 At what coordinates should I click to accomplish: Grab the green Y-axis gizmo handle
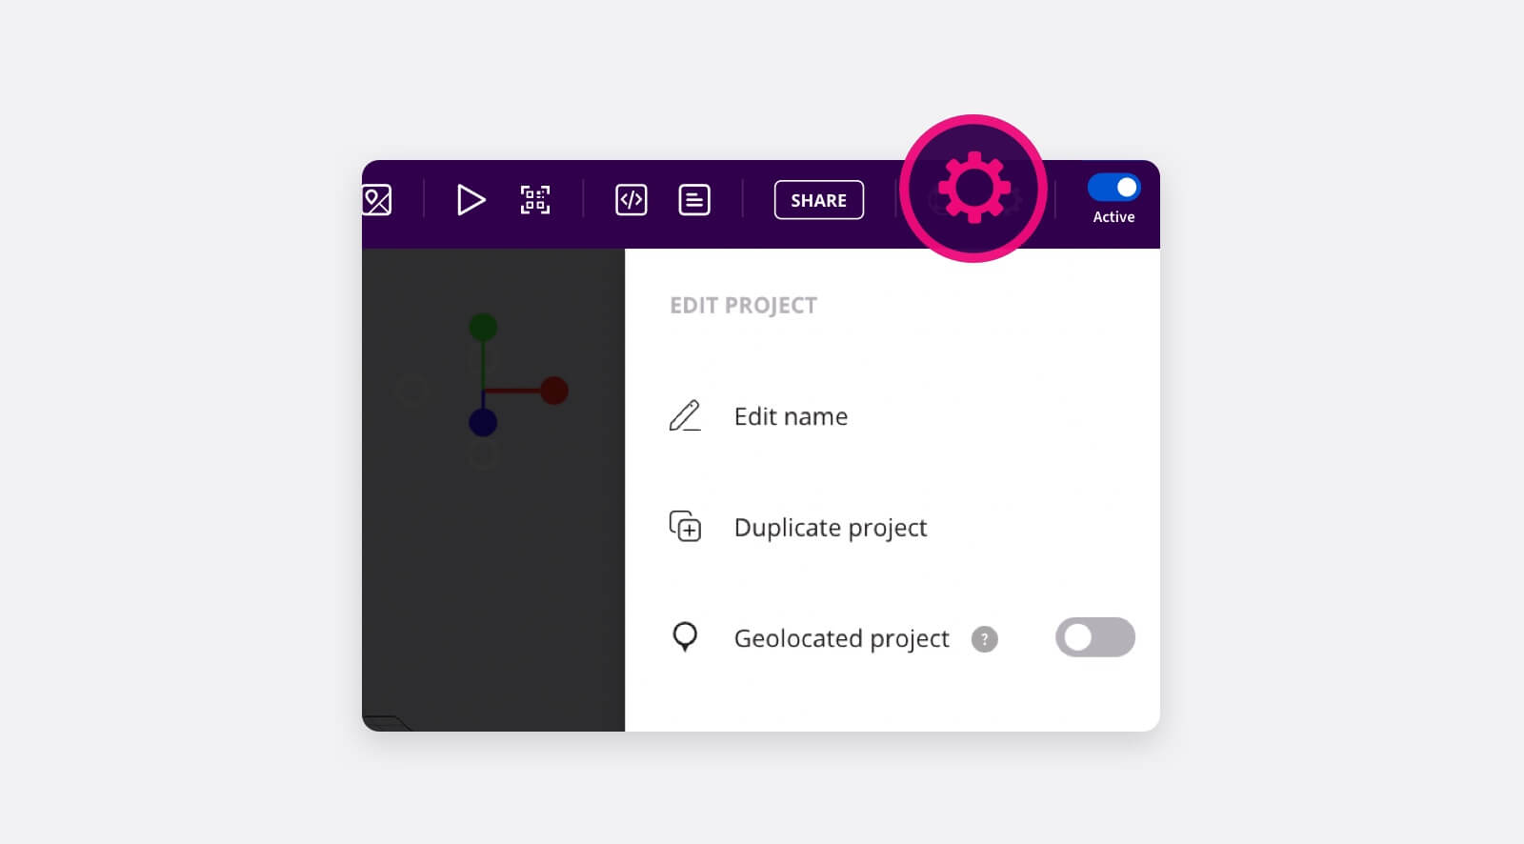click(x=483, y=327)
